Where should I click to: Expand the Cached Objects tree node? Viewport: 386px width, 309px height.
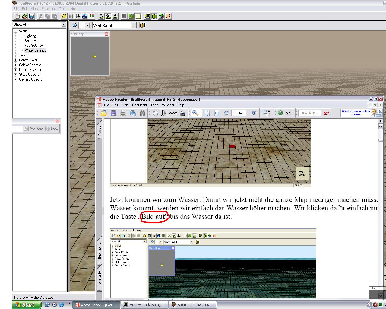click(x=16, y=79)
